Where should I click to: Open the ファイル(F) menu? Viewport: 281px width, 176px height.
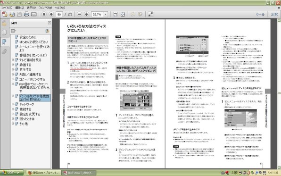point(7,8)
